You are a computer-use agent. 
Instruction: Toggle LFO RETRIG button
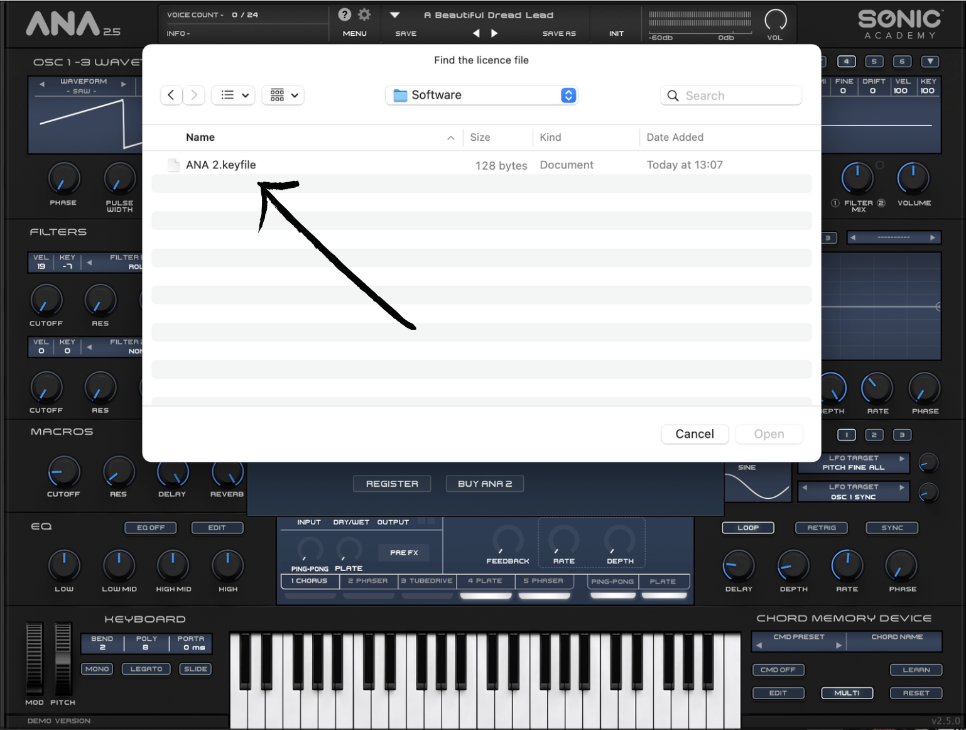(x=822, y=528)
